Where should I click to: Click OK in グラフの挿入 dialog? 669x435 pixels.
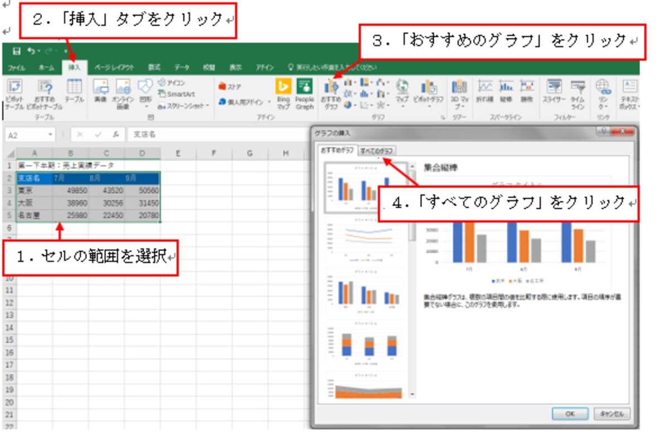570,414
